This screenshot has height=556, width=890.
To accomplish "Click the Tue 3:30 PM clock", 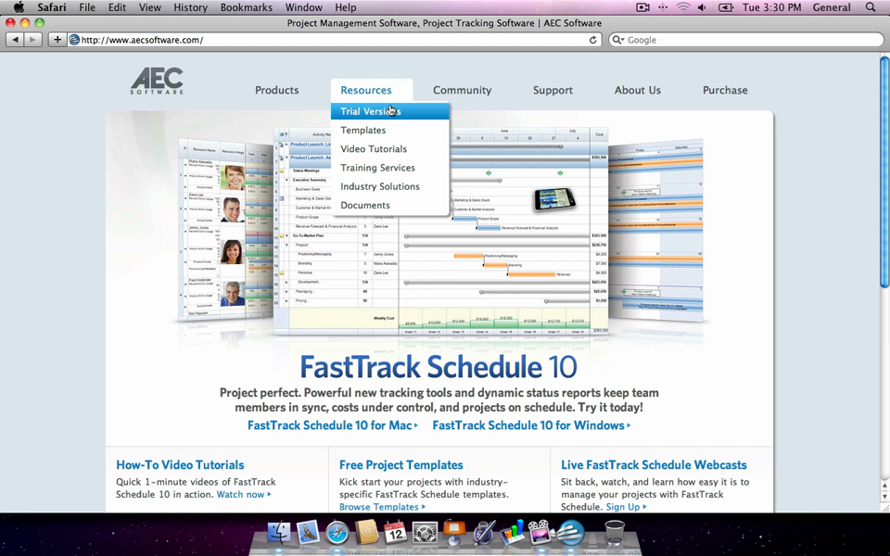I will tap(772, 7).
